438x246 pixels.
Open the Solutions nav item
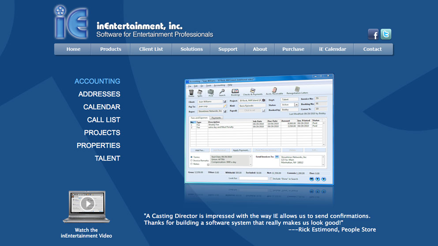pos(191,49)
